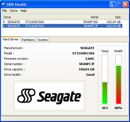Click the firmware revision value 3.AAC
The width and height of the screenshot is (130, 122).
[x=90, y=59]
